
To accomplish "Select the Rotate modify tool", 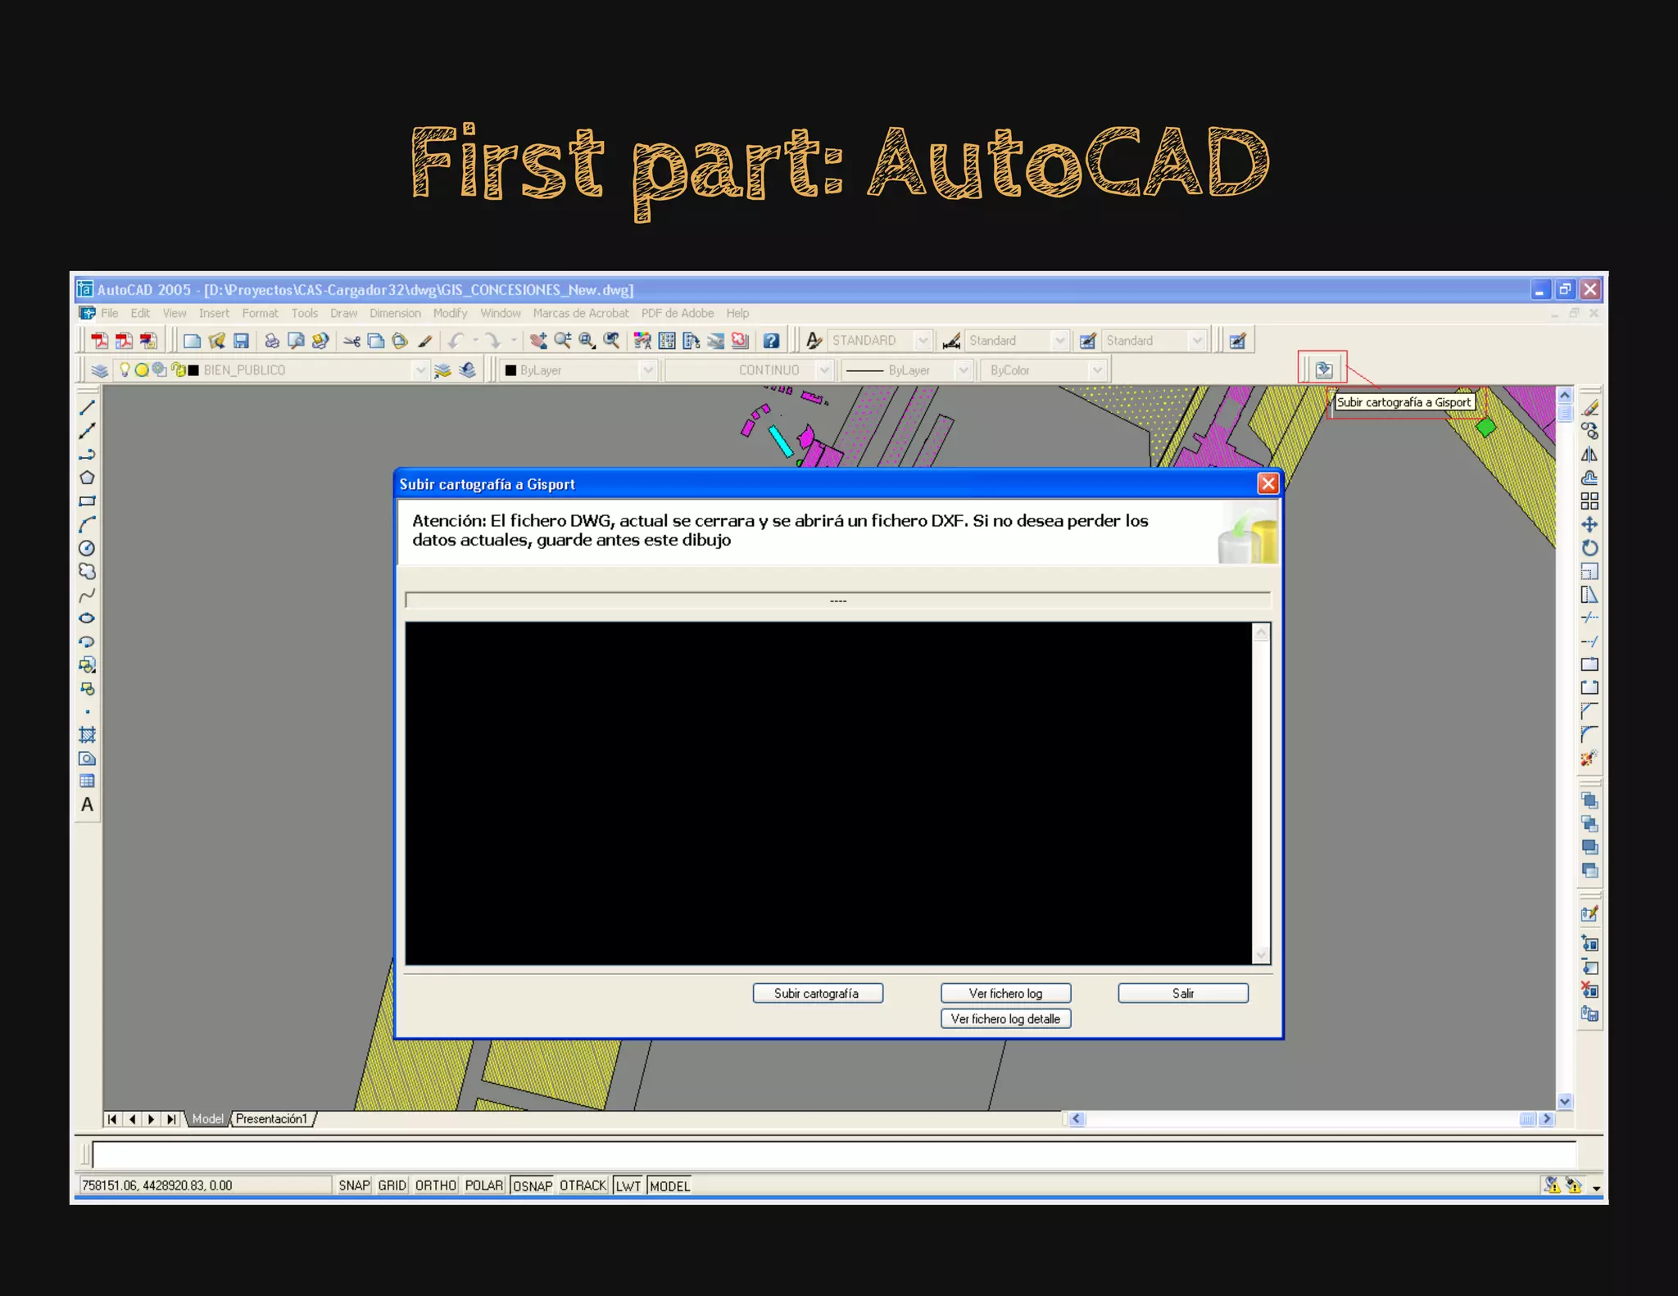I will [x=1590, y=548].
